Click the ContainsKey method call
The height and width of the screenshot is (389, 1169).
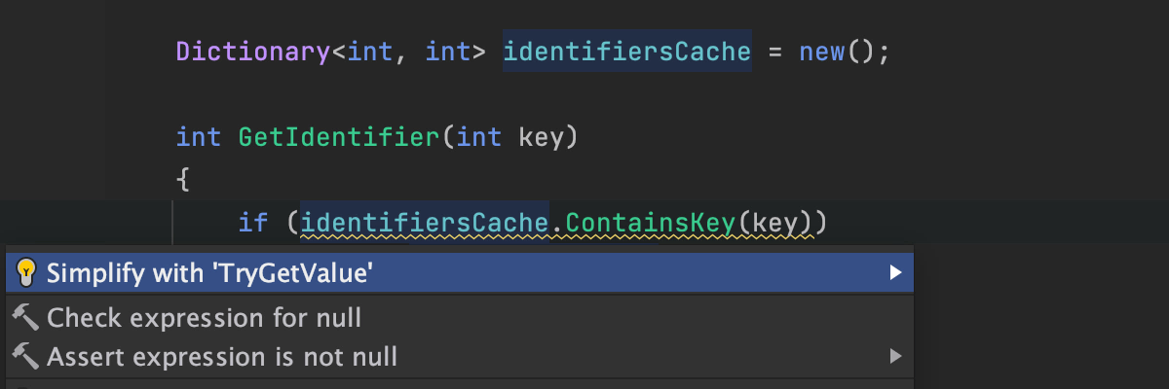(x=651, y=224)
